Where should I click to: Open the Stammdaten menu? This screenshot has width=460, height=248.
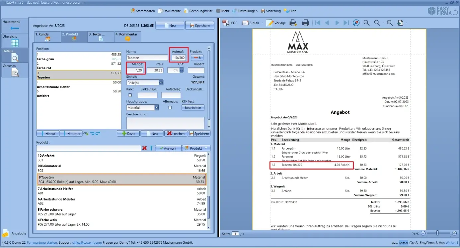[x=143, y=11]
